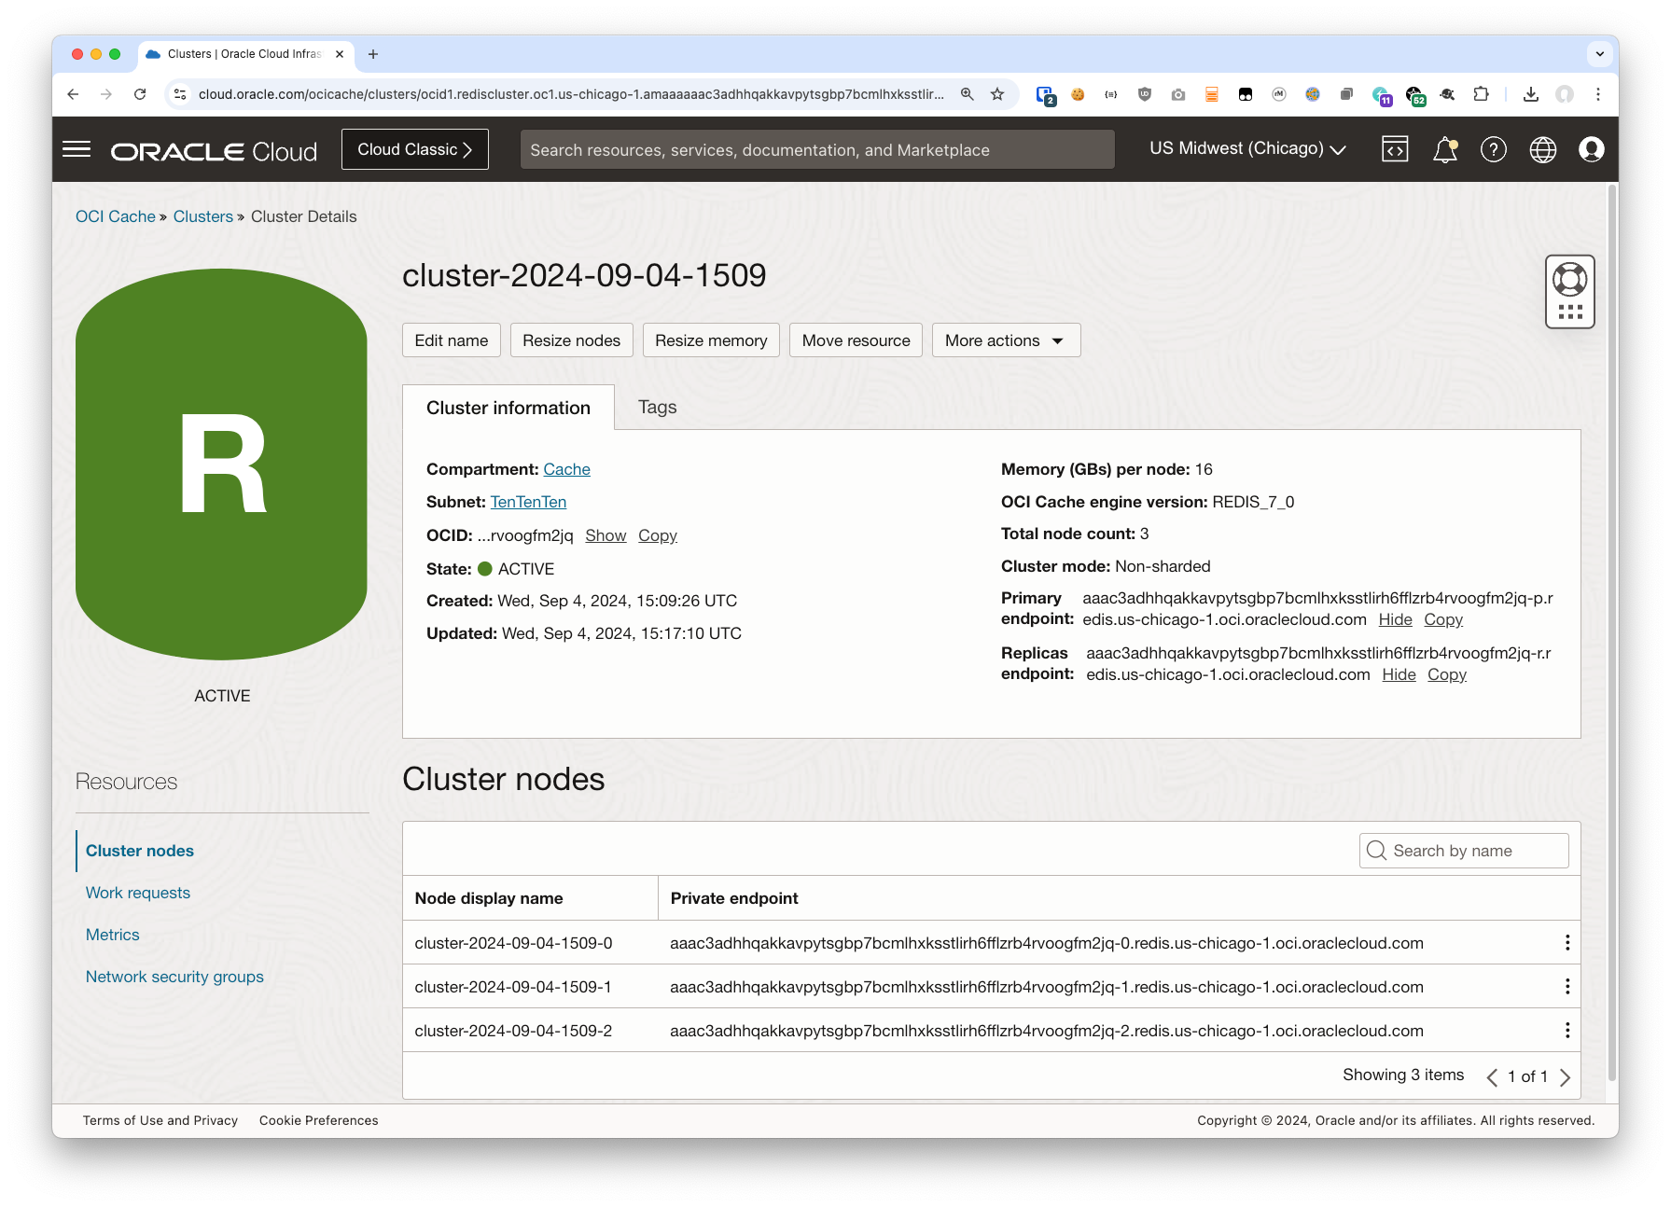Hide the replicas endpoint
The width and height of the screenshot is (1671, 1207).
click(1399, 674)
